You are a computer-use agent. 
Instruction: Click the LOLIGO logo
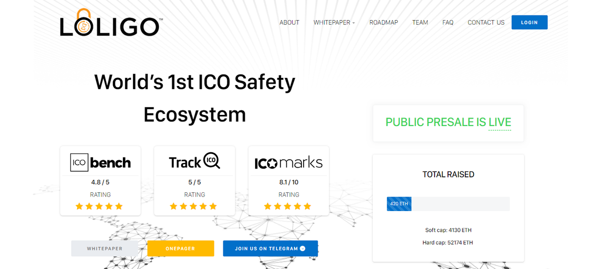[111, 23]
